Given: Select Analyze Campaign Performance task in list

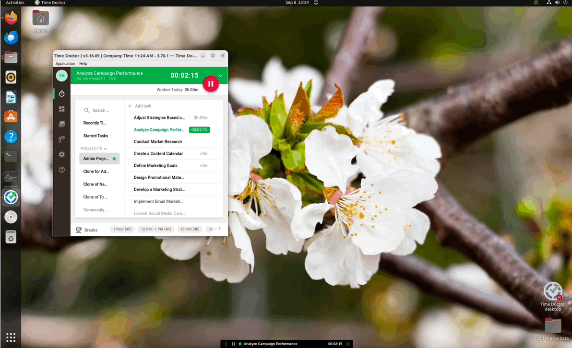Looking at the screenshot, I should click(159, 130).
